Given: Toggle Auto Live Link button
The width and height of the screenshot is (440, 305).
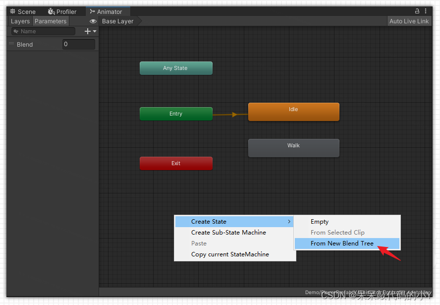Looking at the screenshot, I should 409,21.
